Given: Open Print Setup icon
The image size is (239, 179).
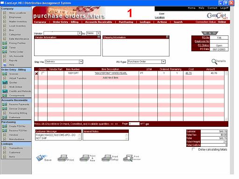Looking at the screenshot, I should [x=106, y=158].
